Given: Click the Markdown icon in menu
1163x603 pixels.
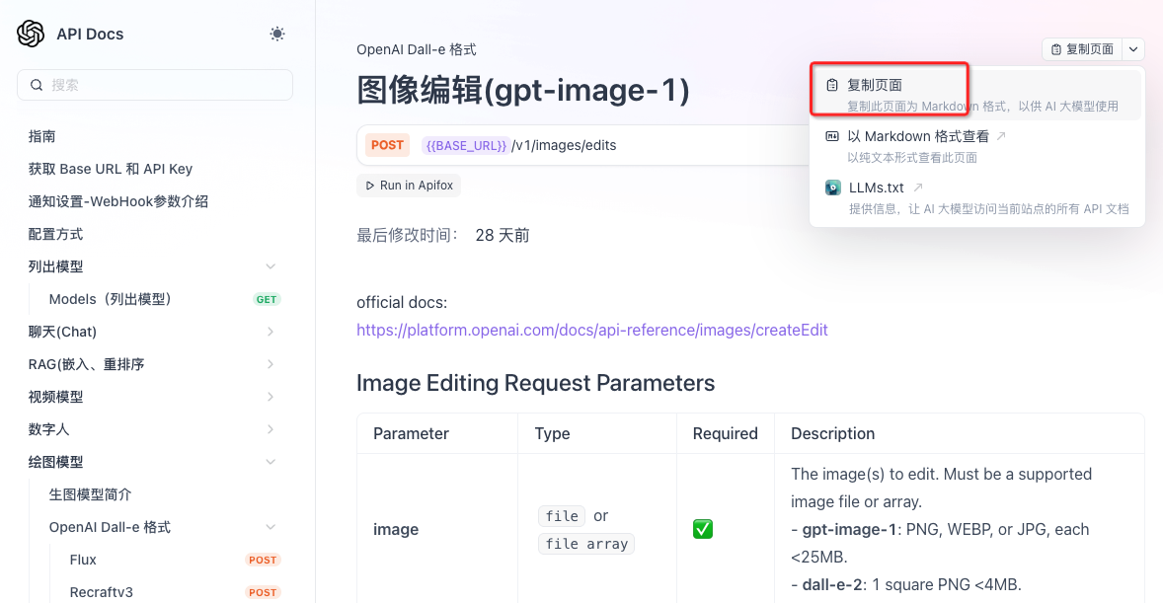Looking at the screenshot, I should (832, 136).
